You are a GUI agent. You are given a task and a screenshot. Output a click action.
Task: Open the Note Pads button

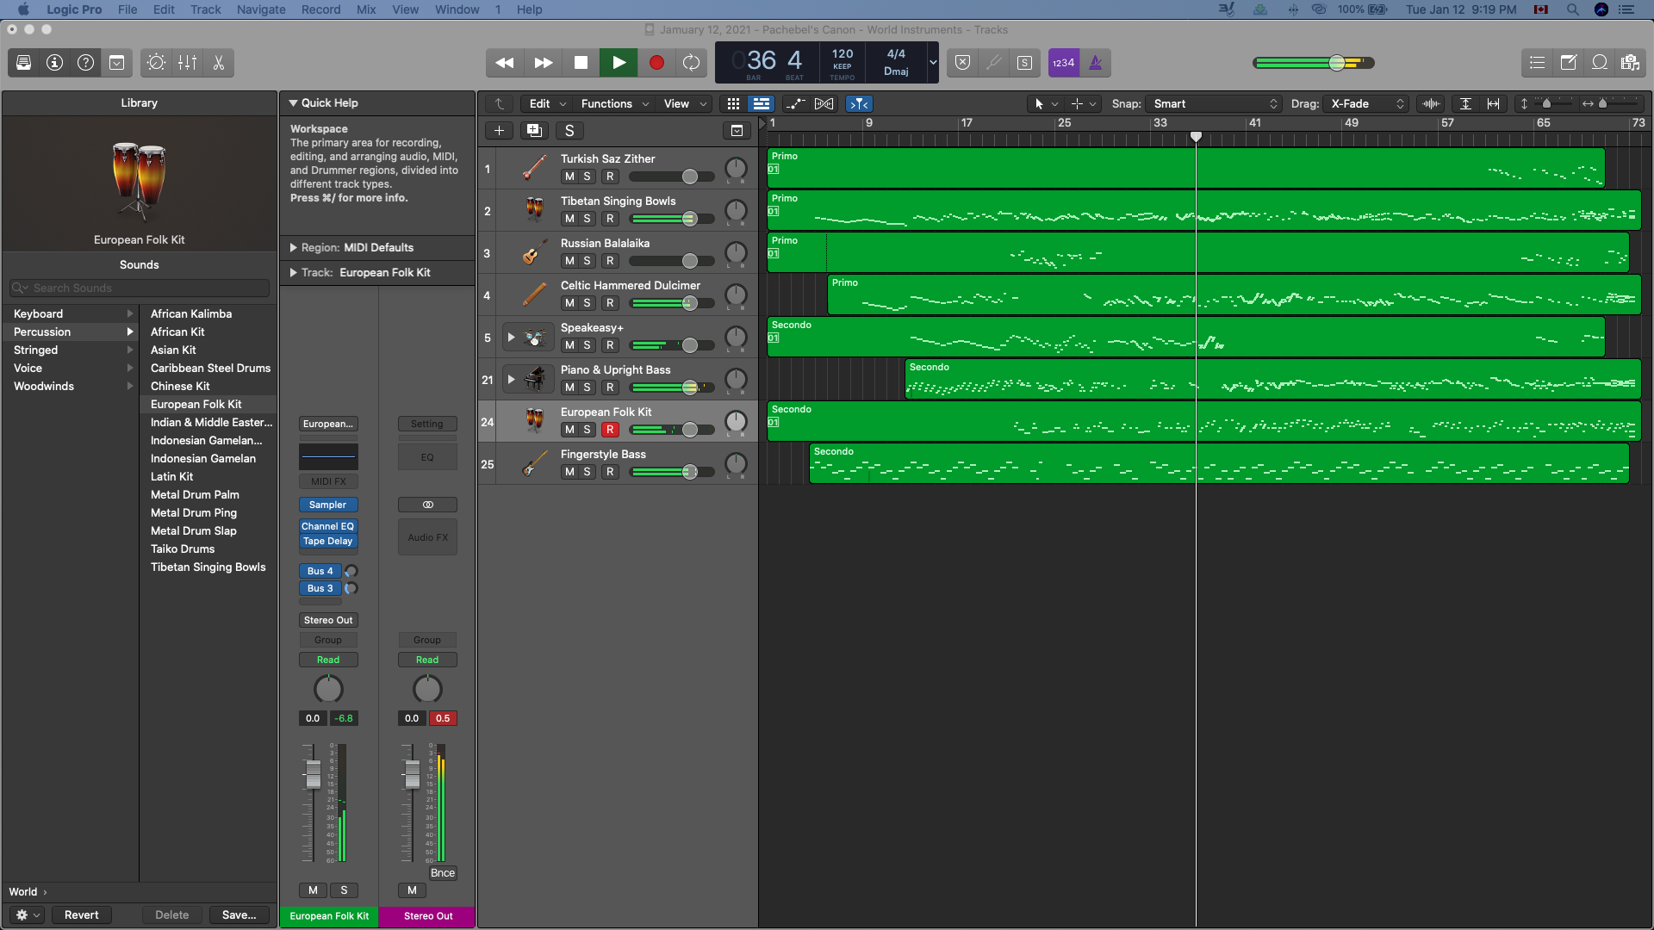pyautogui.click(x=1569, y=63)
